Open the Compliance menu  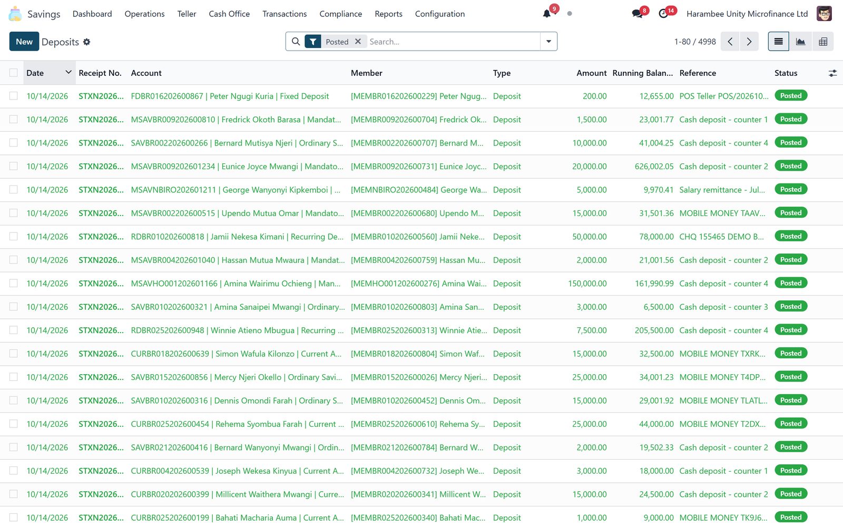(x=340, y=14)
